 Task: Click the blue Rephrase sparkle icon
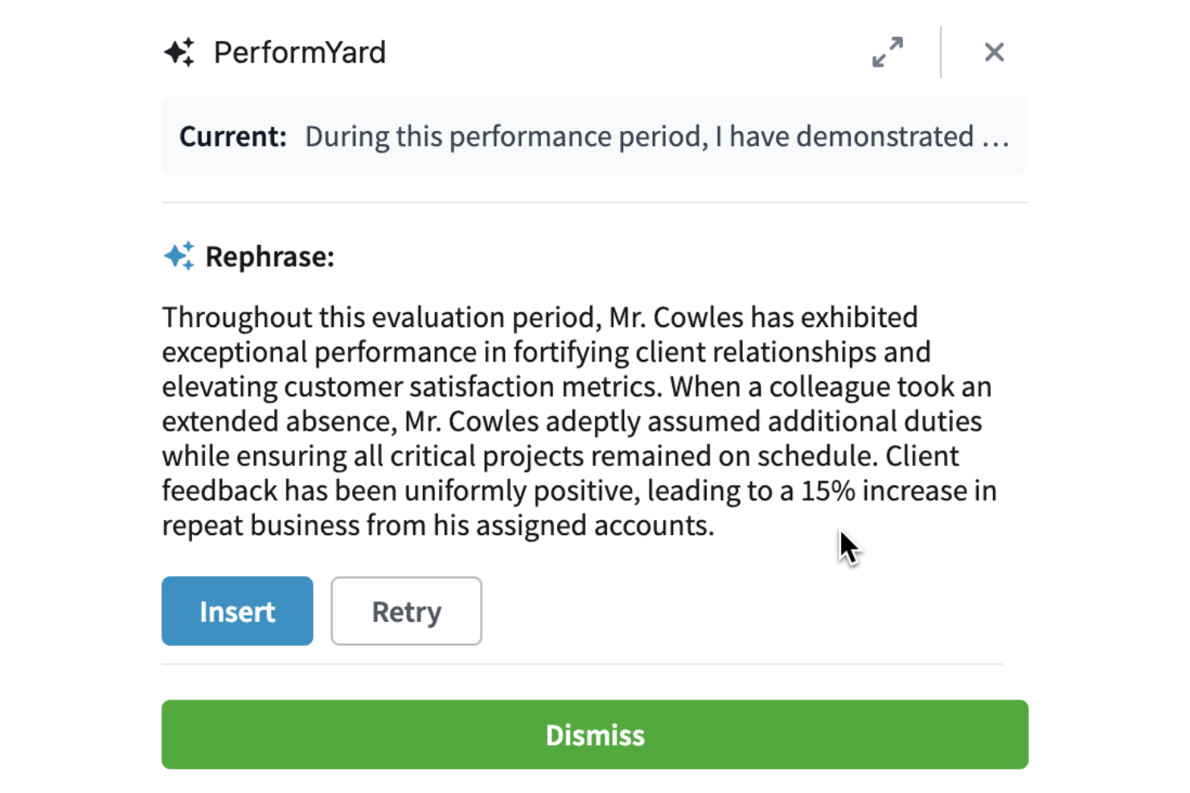point(179,256)
